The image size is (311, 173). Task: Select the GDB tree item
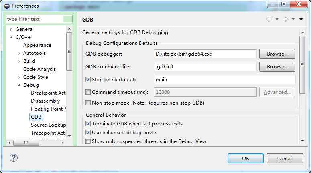[36, 117]
